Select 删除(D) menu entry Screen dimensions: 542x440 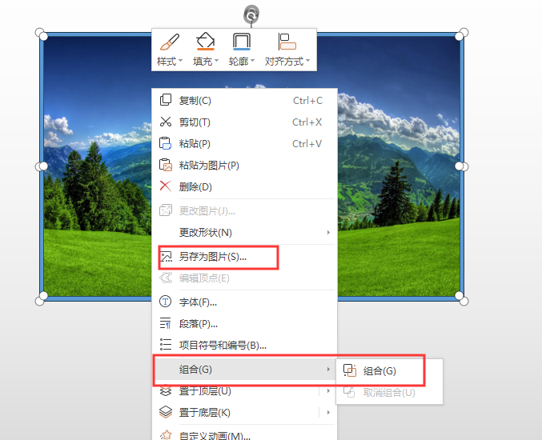pos(244,186)
